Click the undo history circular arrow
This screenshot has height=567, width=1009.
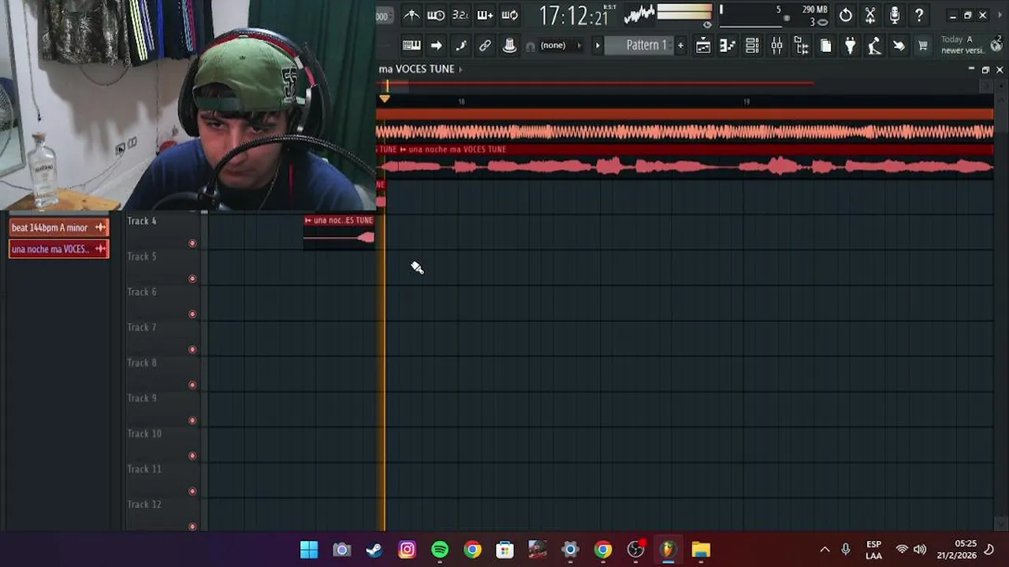(x=845, y=15)
